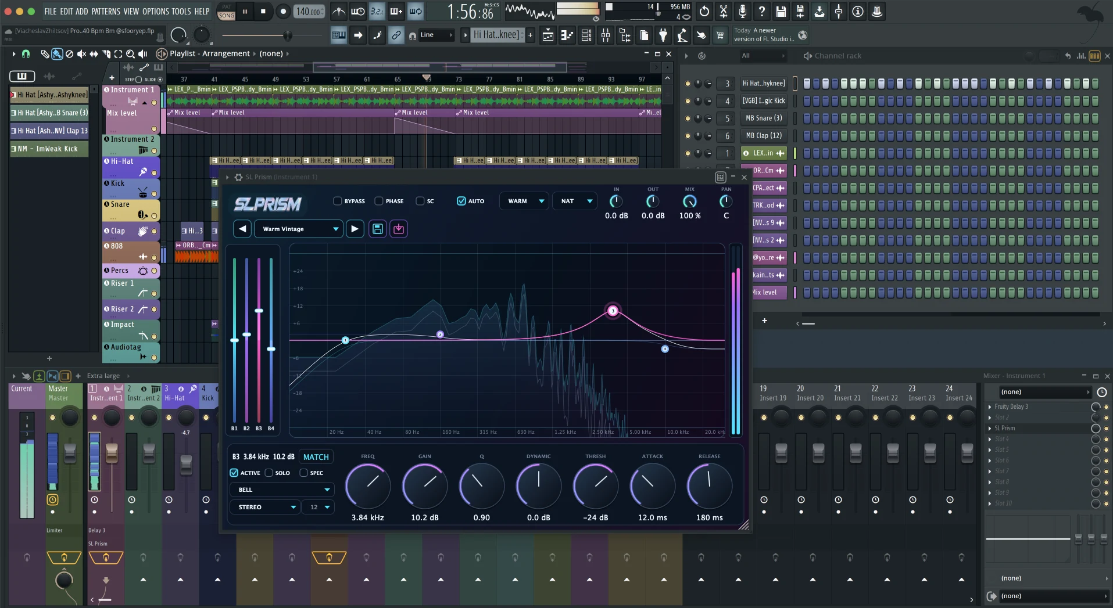Expand the Fruity Delay 3 mixer slot
The image size is (1113, 608).
[990, 406]
